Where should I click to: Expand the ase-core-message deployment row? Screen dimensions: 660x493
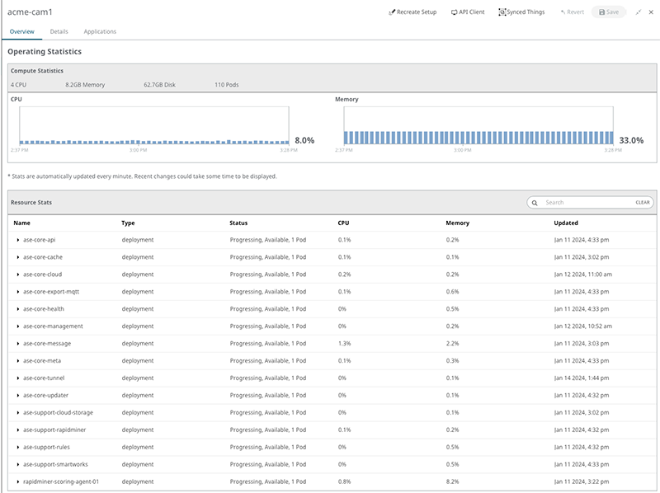pyautogui.click(x=17, y=344)
